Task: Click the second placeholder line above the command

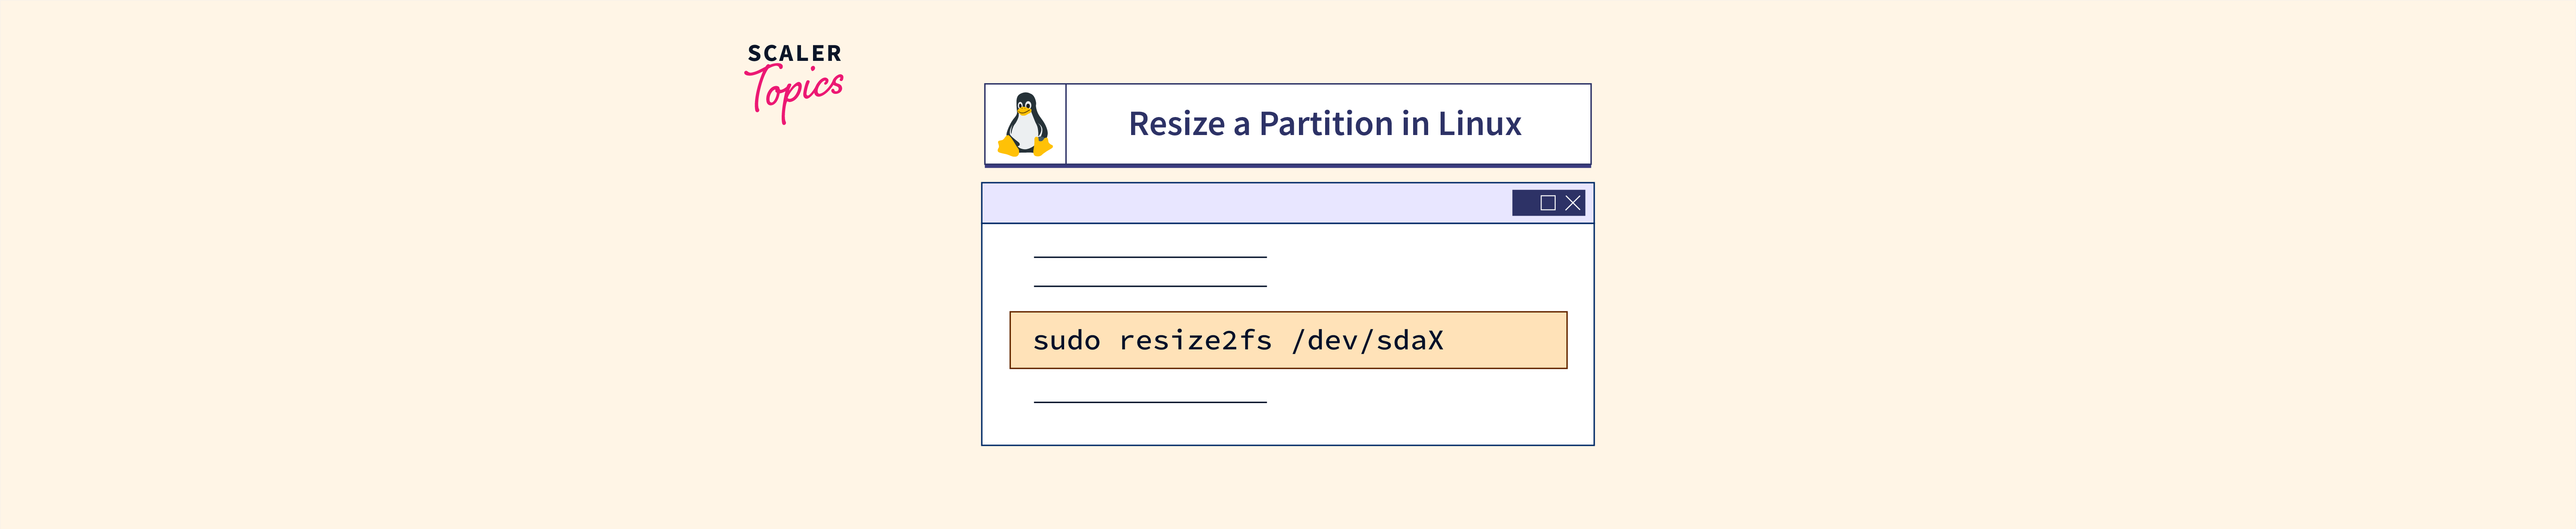Action: coord(1150,286)
